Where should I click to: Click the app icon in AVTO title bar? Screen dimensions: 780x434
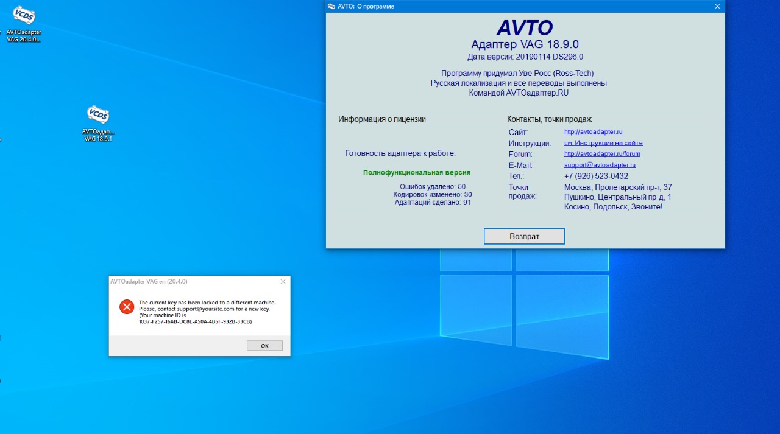point(331,6)
